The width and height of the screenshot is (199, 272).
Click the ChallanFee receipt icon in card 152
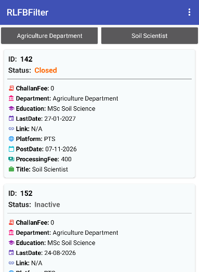click(11, 223)
